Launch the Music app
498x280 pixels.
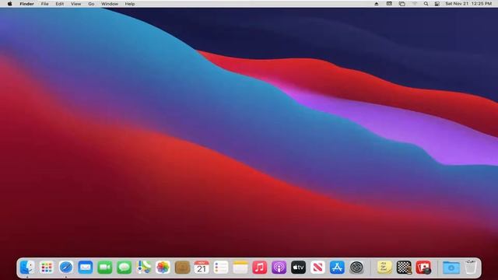tap(260, 268)
